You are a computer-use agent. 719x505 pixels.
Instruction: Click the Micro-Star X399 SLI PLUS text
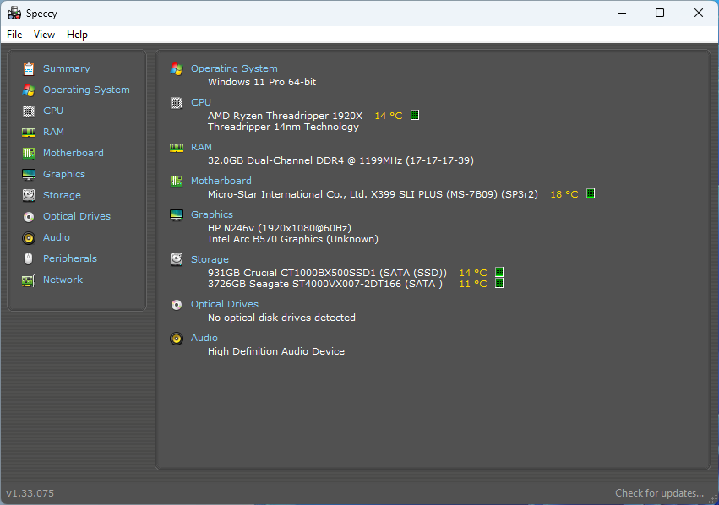click(x=373, y=194)
